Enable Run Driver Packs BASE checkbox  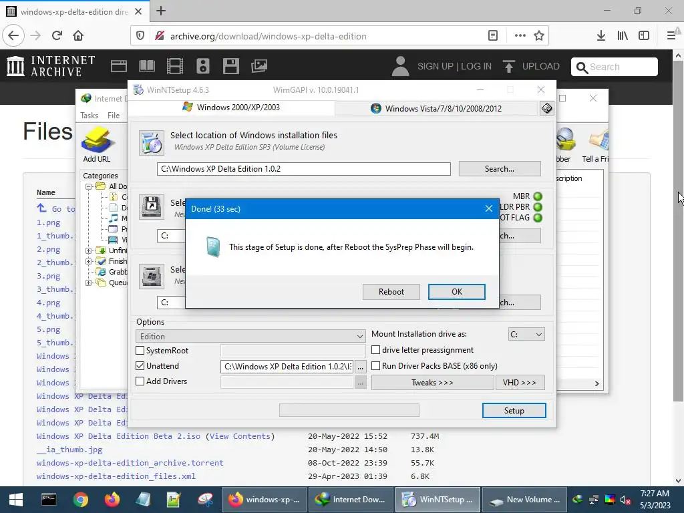click(x=375, y=365)
